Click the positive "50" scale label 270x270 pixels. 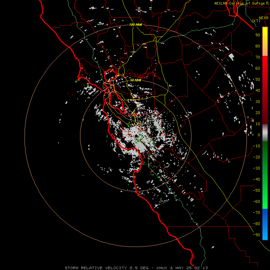pyautogui.click(x=258, y=79)
